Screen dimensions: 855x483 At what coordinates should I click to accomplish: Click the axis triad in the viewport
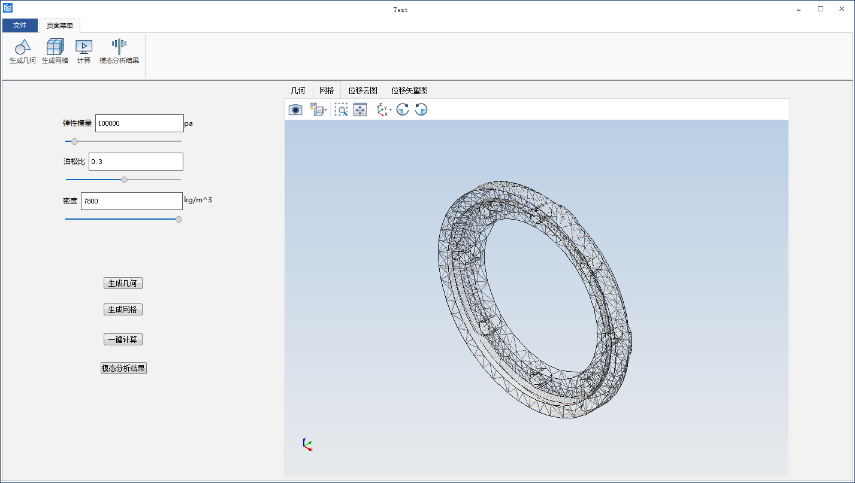click(307, 443)
